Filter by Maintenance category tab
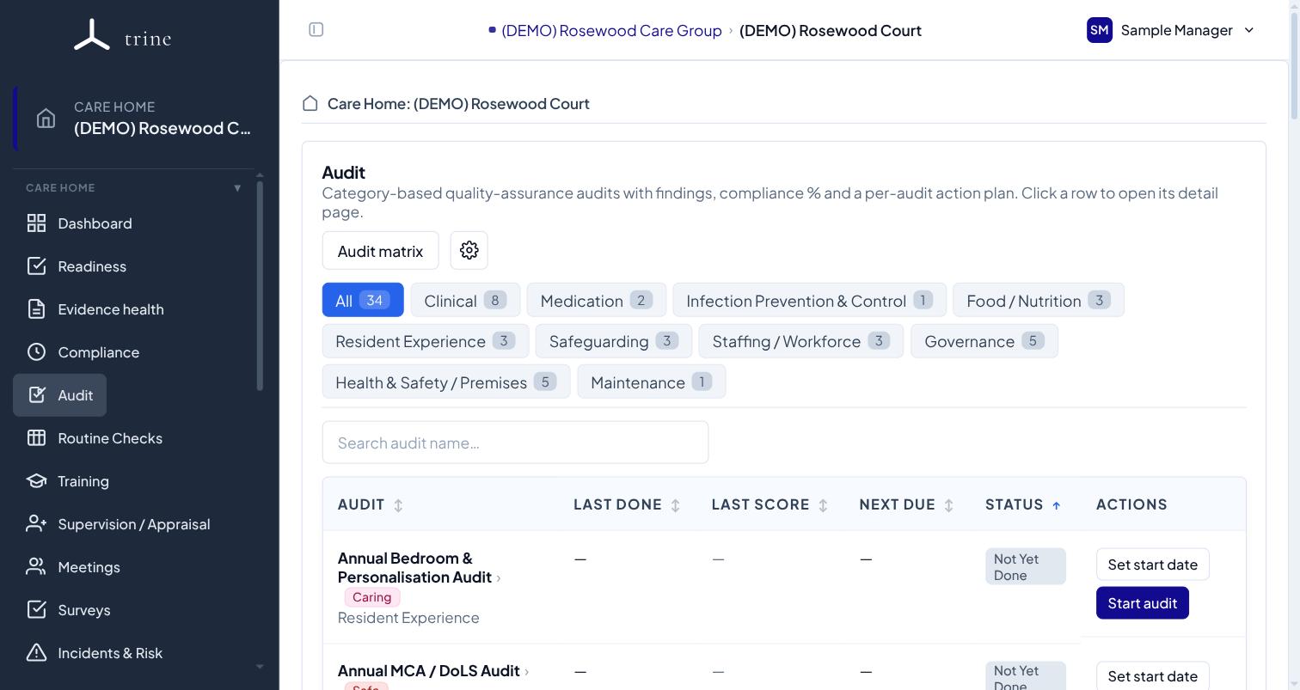This screenshot has height=690, width=1300. tap(652, 382)
